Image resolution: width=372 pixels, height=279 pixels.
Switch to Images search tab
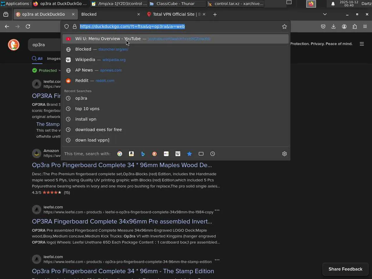tap(54, 58)
